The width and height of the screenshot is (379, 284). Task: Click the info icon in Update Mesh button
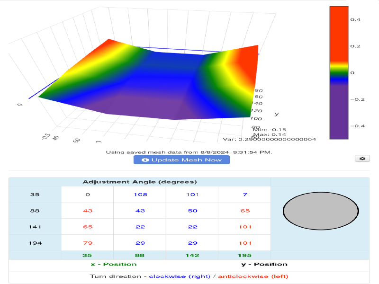pos(145,160)
